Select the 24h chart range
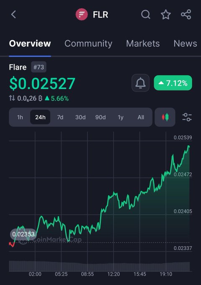This screenshot has width=201, height=285. coord(40,117)
